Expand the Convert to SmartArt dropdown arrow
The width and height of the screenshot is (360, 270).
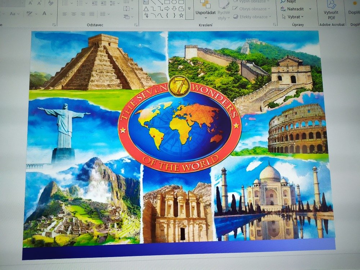(132, 17)
